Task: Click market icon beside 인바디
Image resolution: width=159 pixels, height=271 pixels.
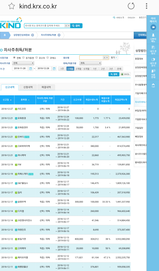Action: pos(16,137)
